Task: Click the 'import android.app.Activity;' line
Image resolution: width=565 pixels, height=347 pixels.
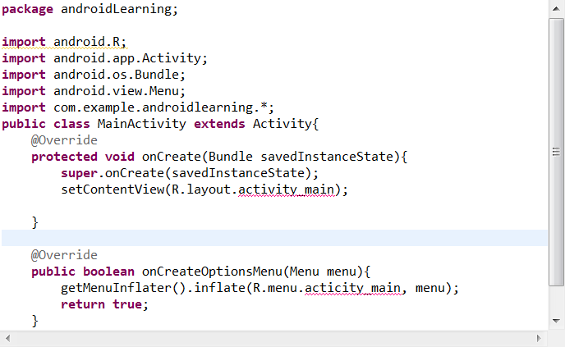Action: click(105, 58)
